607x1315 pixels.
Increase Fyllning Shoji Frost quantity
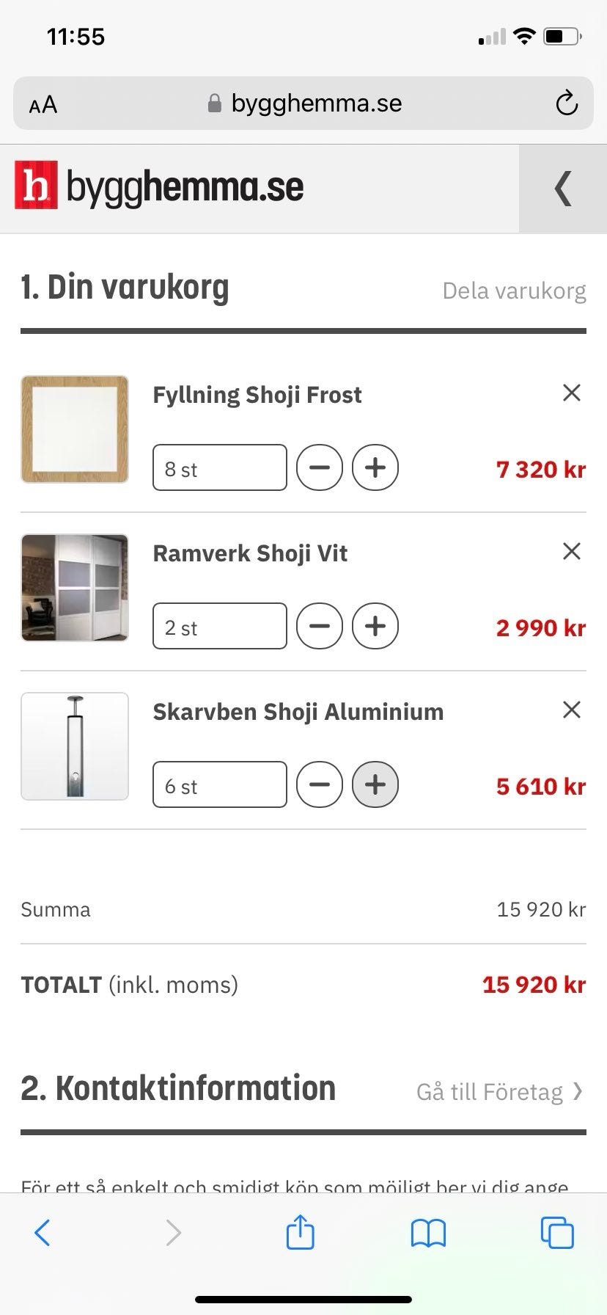(375, 467)
